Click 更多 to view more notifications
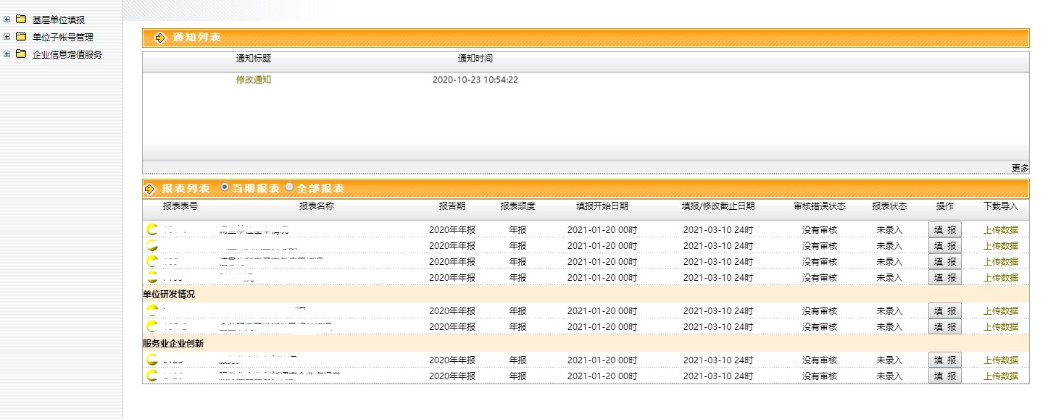The image size is (1048, 419). (x=1020, y=168)
